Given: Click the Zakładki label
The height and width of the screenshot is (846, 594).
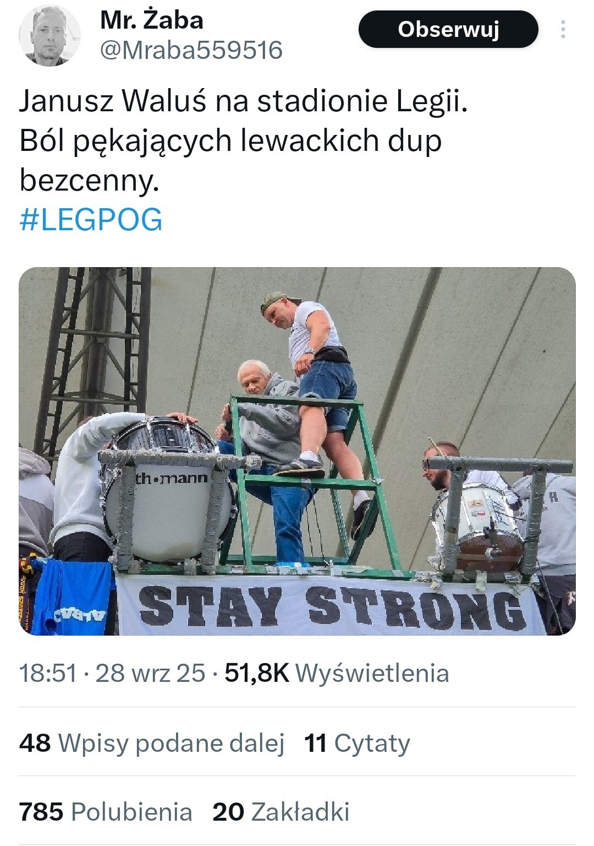Looking at the screenshot, I should pos(300,812).
